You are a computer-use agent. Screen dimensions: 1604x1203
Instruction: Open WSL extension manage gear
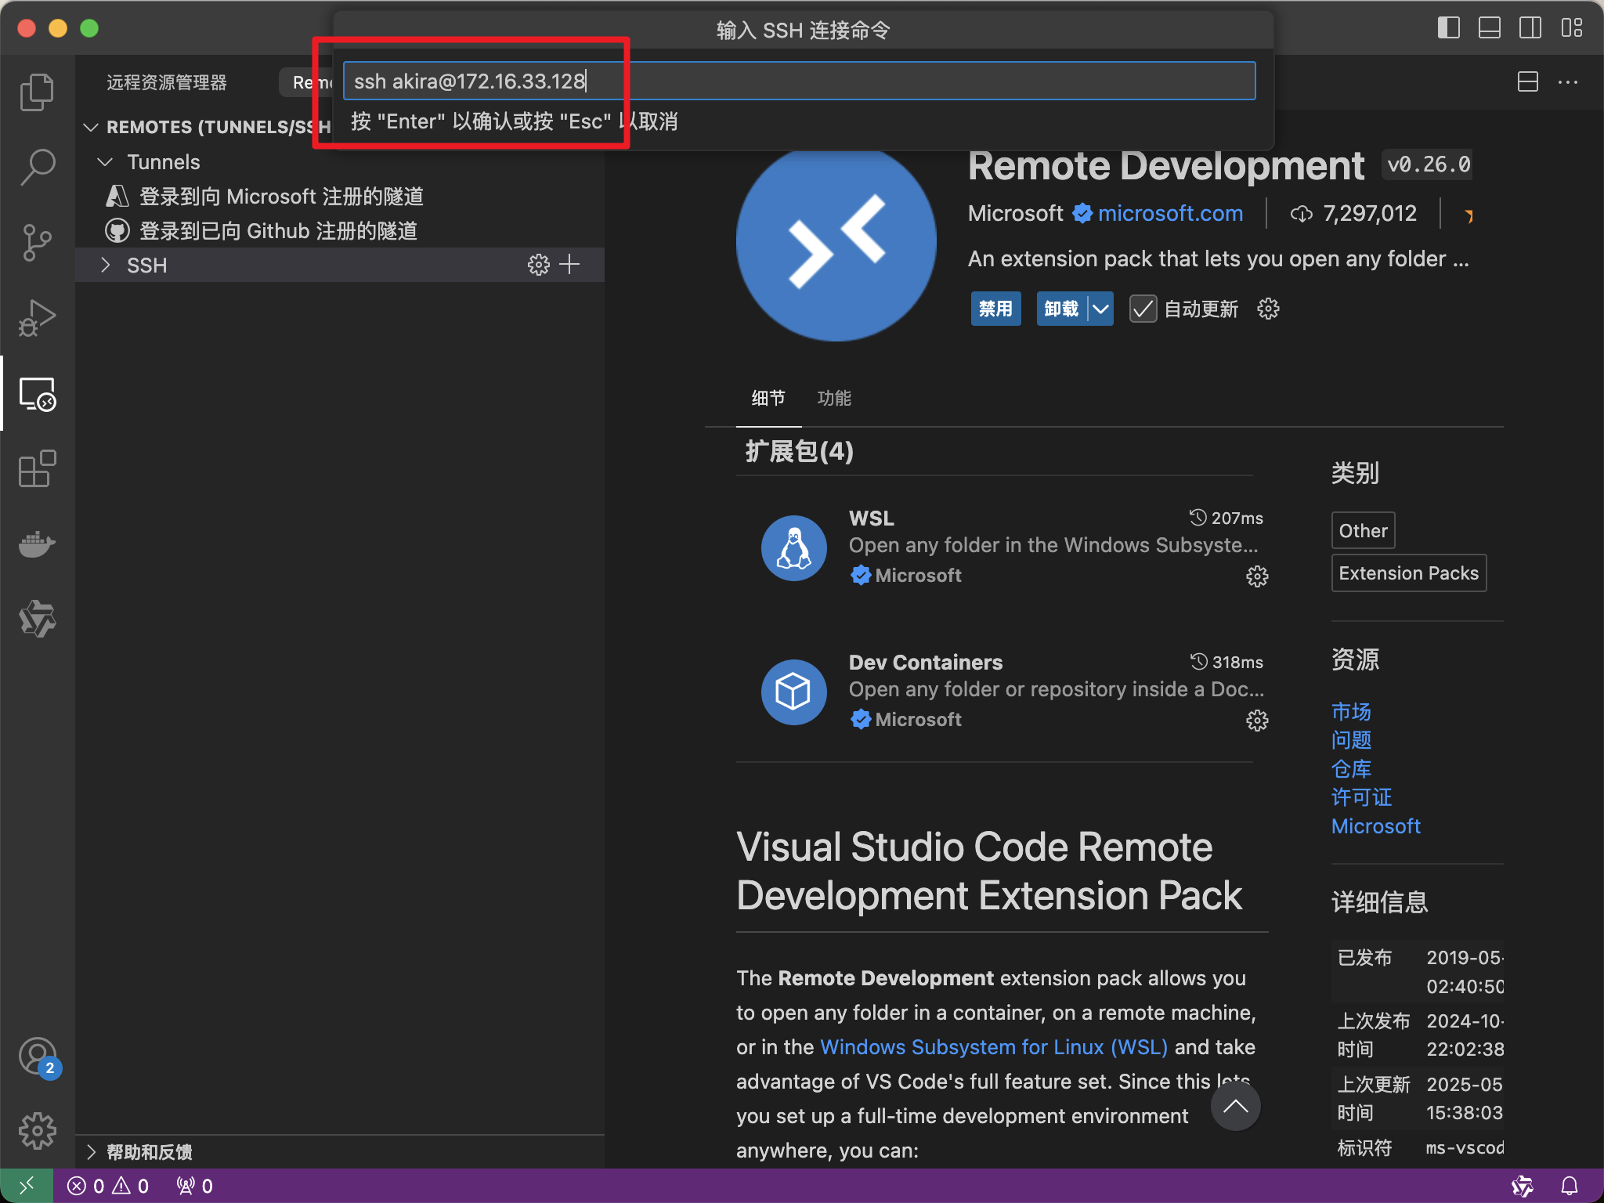(x=1257, y=576)
